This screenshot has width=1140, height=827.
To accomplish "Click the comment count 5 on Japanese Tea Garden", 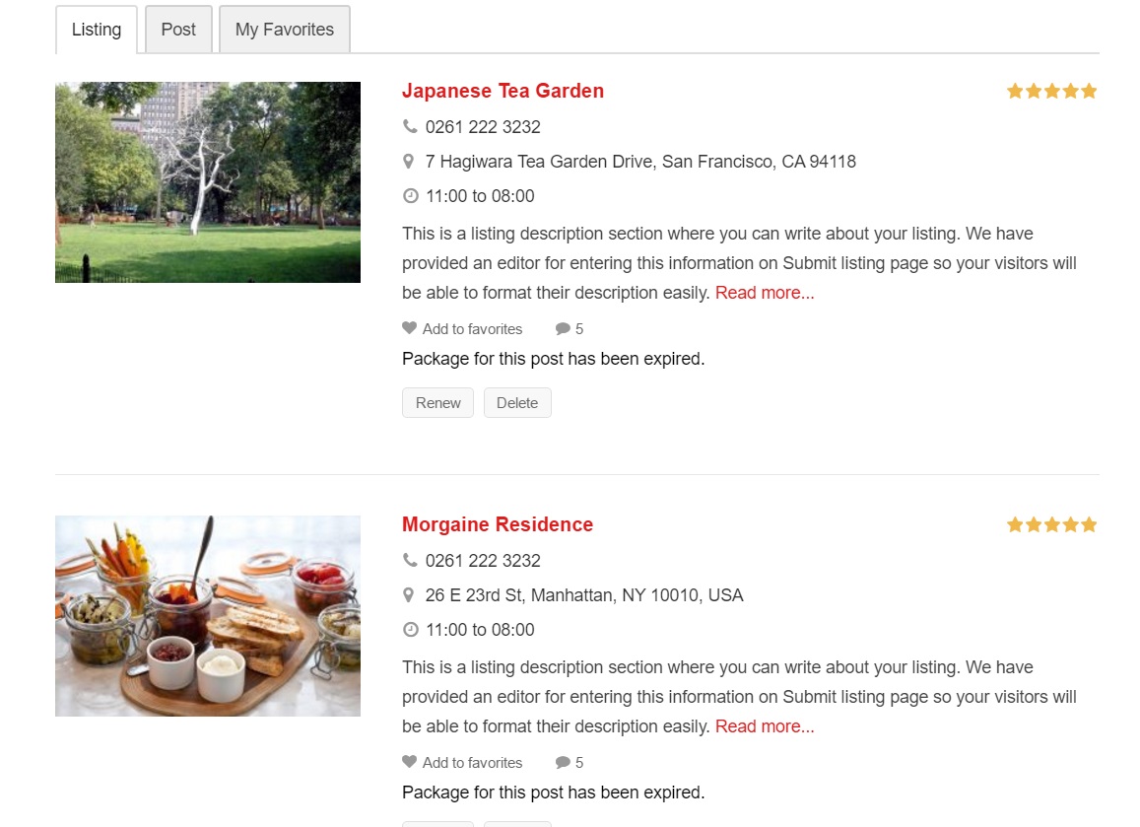I will click(x=579, y=329).
